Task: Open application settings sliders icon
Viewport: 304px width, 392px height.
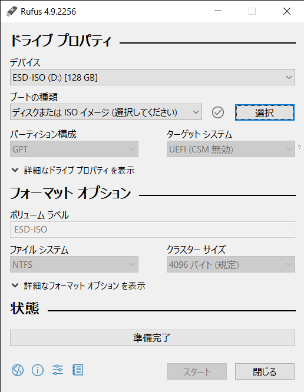Action: 58,370
